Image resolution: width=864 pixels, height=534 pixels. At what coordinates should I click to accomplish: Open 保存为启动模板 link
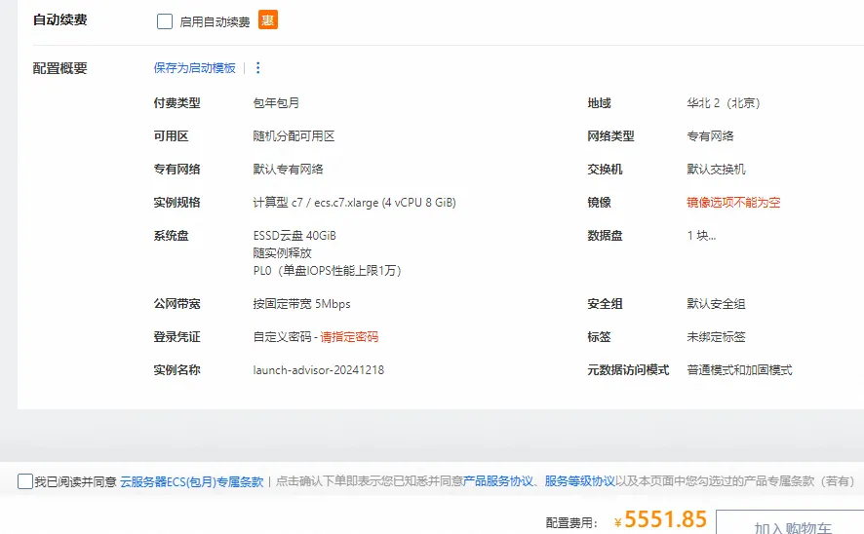tap(194, 68)
